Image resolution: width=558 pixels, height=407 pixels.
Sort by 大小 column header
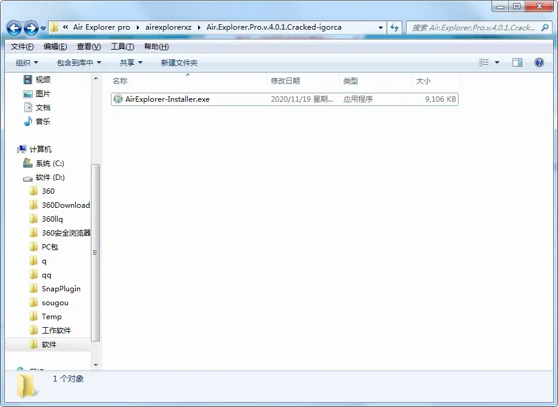(x=436, y=81)
